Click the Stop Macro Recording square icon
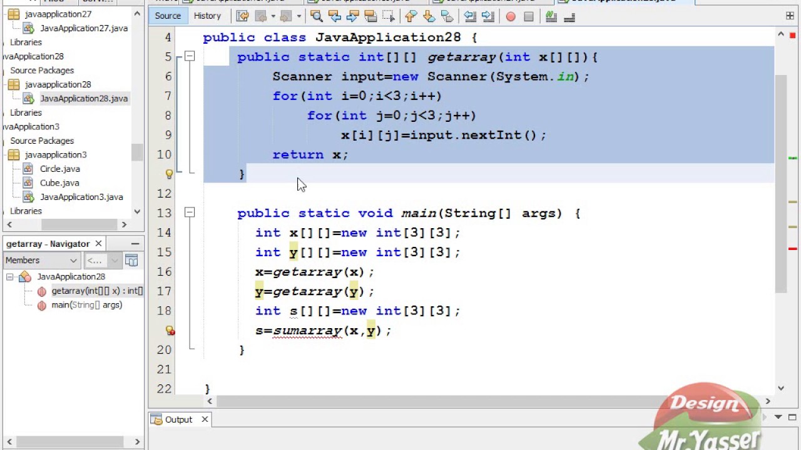 coord(529,16)
